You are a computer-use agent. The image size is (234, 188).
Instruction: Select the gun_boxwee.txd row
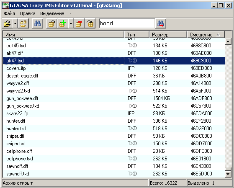(114, 106)
